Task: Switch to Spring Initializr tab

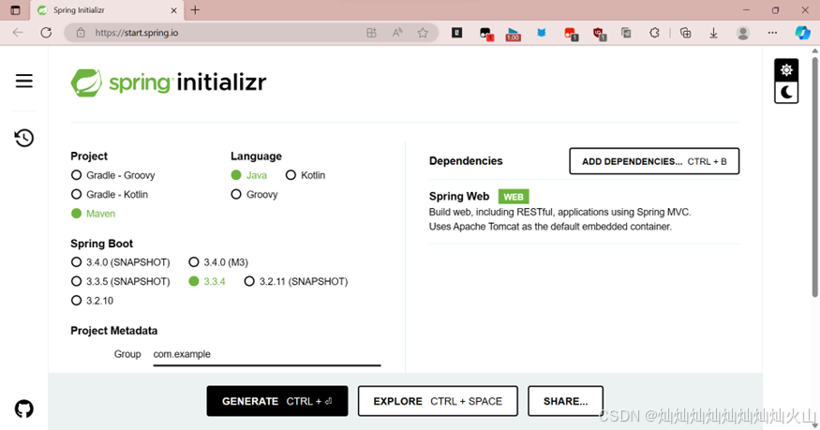Action: point(105,10)
